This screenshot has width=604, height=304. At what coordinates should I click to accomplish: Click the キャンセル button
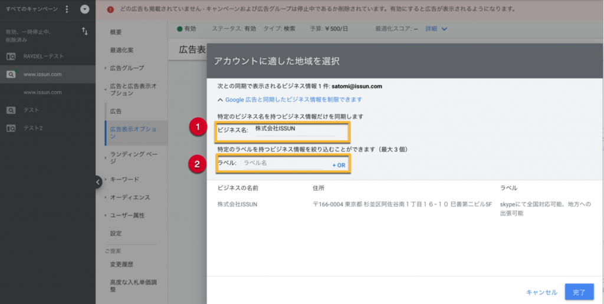tap(541, 292)
